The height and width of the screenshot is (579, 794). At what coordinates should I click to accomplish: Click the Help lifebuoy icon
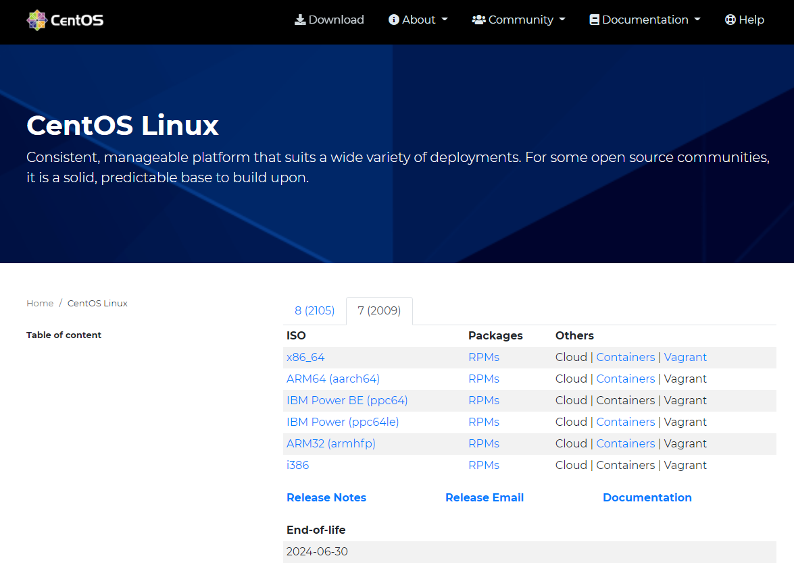tap(730, 20)
